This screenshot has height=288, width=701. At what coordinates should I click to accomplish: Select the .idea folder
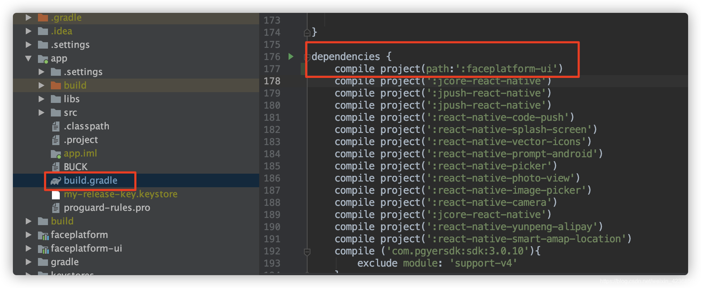62,31
